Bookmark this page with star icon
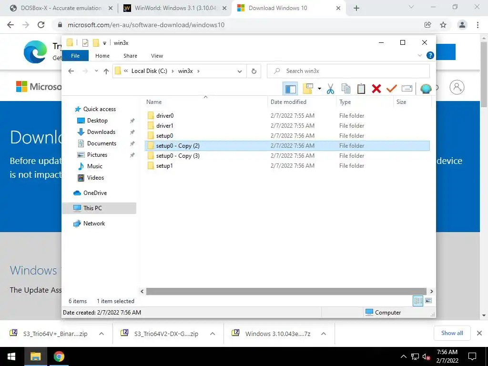 tap(443, 25)
